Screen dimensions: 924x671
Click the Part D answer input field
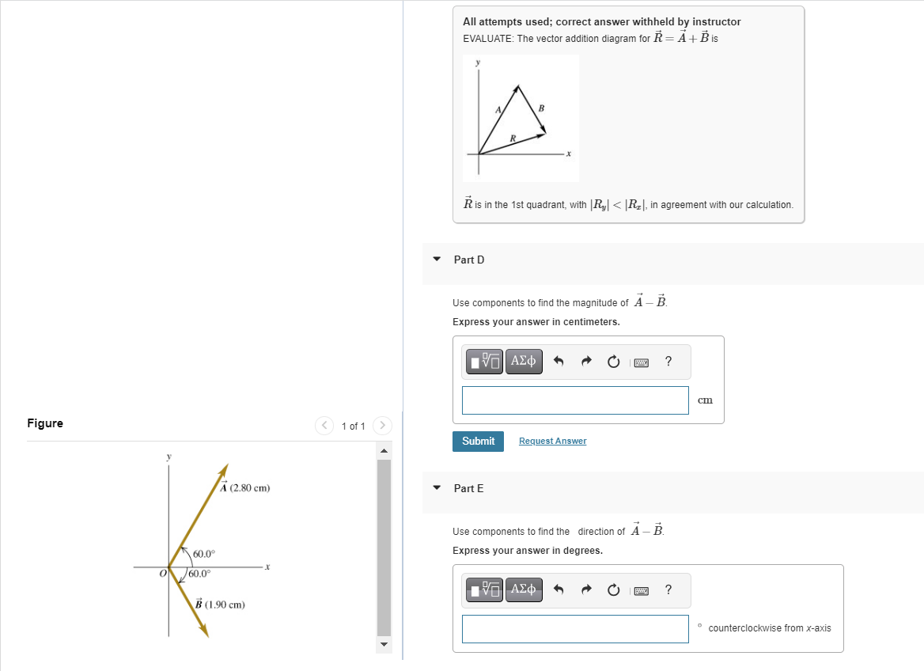[x=574, y=400]
